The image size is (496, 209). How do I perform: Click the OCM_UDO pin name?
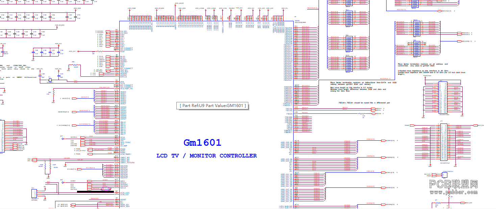[125, 193]
